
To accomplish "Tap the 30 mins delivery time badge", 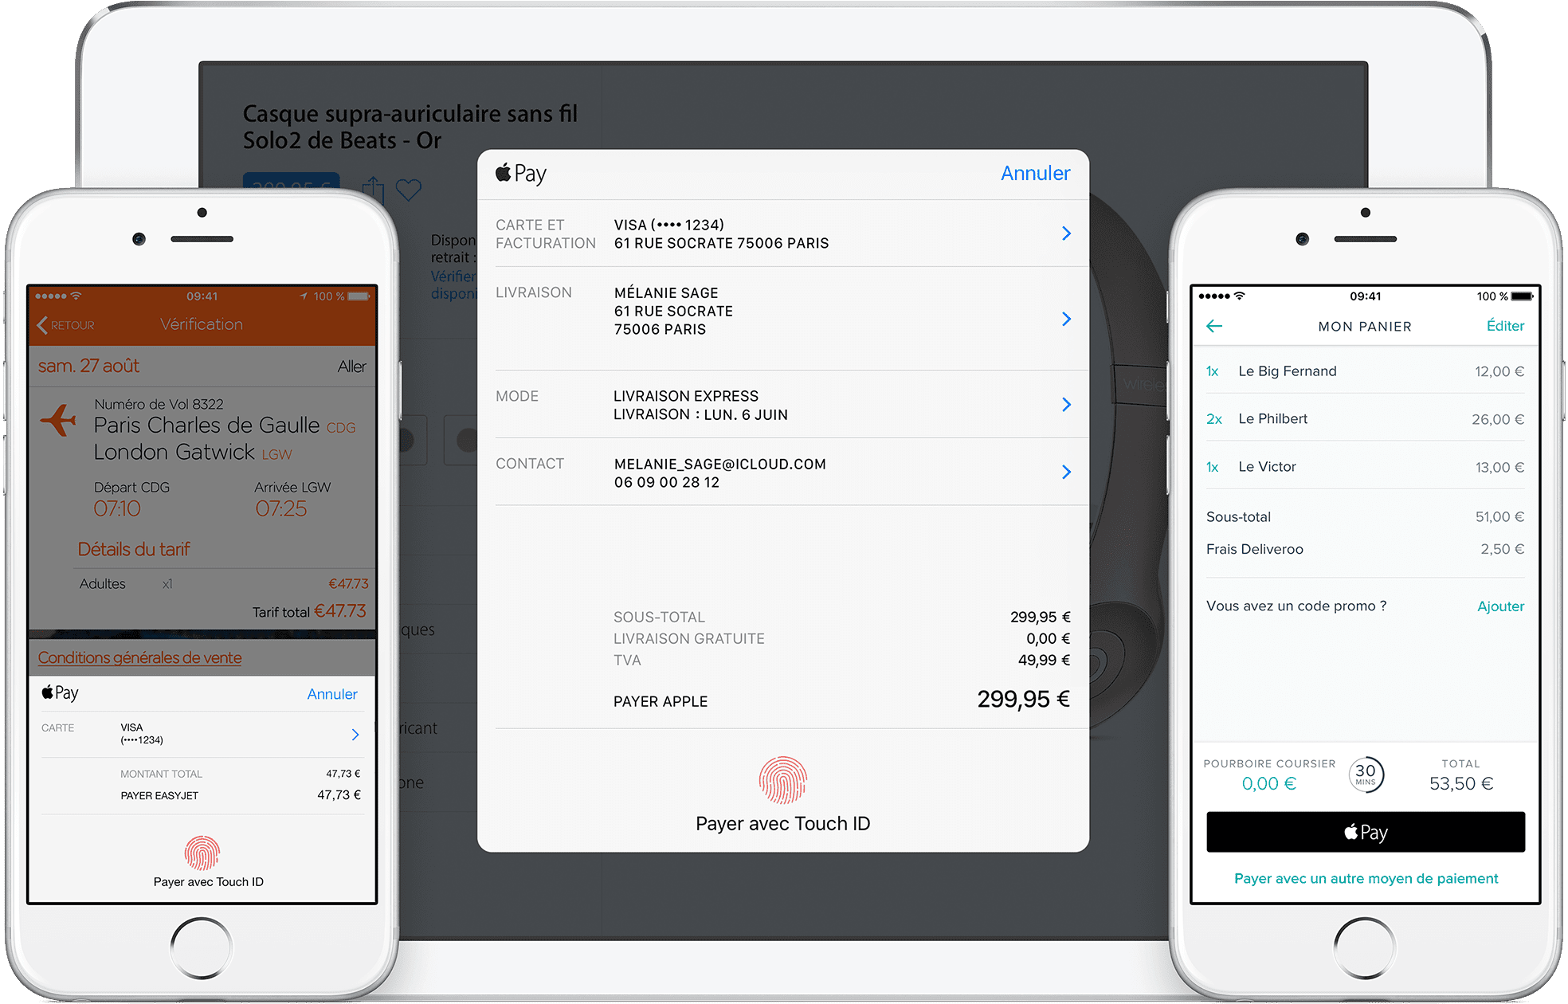I will (x=1366, y=775).
